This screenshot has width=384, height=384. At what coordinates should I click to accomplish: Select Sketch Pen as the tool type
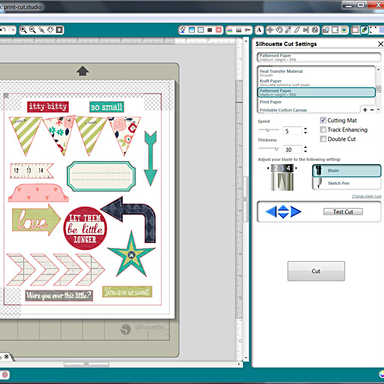click(347, 183)
